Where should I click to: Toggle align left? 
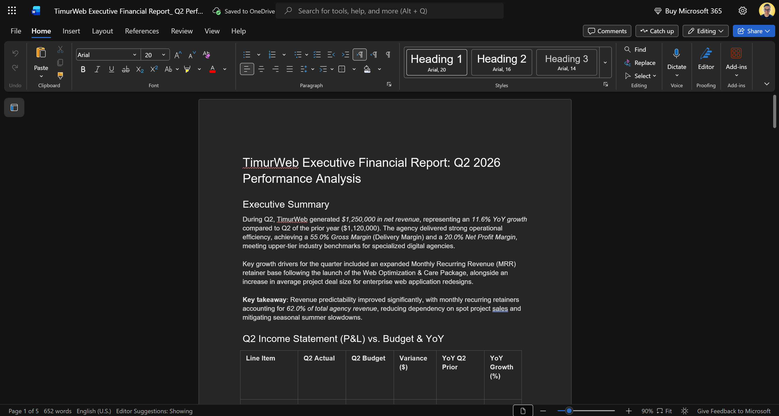[247, 69]
